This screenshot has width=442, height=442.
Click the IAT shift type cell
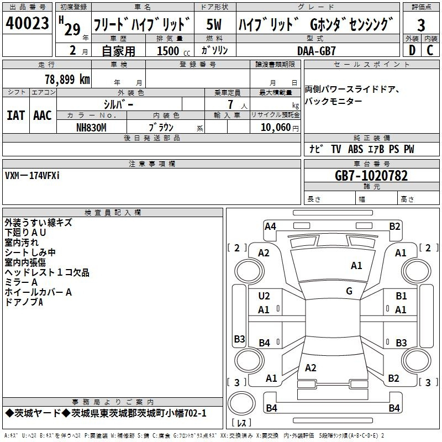click(15, 115)
